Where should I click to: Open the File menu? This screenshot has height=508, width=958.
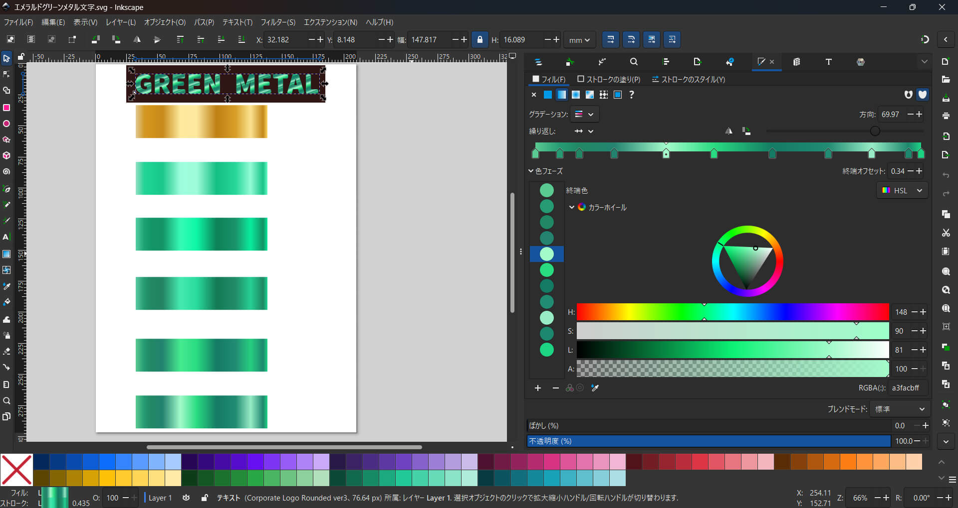tap(18, 22)
